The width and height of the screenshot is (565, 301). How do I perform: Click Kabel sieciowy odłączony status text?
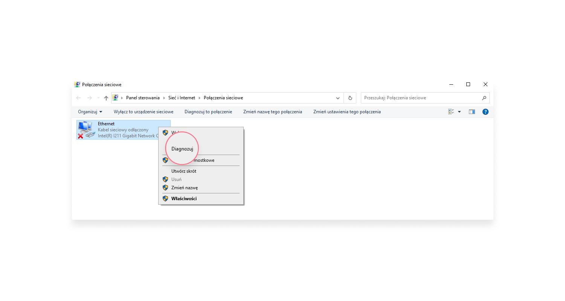pyautogui.click(x=123, y=130)
